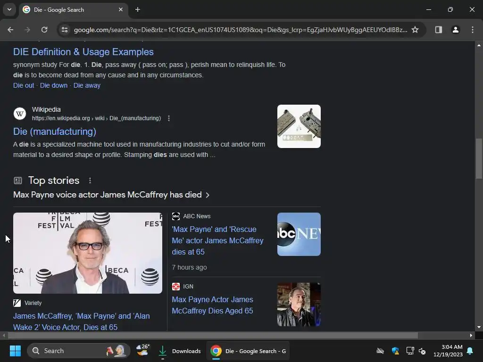The width and height of the screenshot is (483, 362).
Task: Open IGN Max Payne Actor article
Action: 213,305
